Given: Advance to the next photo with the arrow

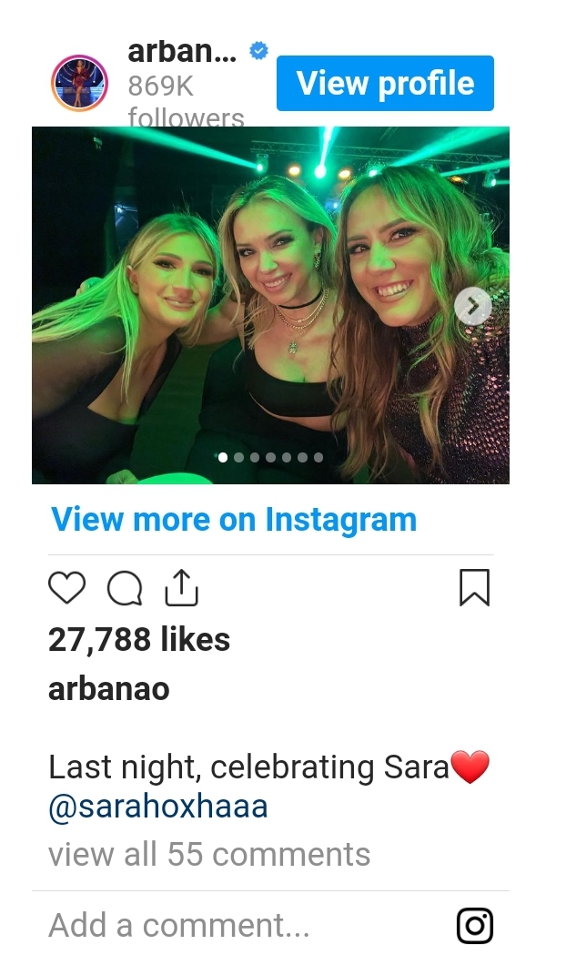Looking at the screenshot, I should coord(473,306).
